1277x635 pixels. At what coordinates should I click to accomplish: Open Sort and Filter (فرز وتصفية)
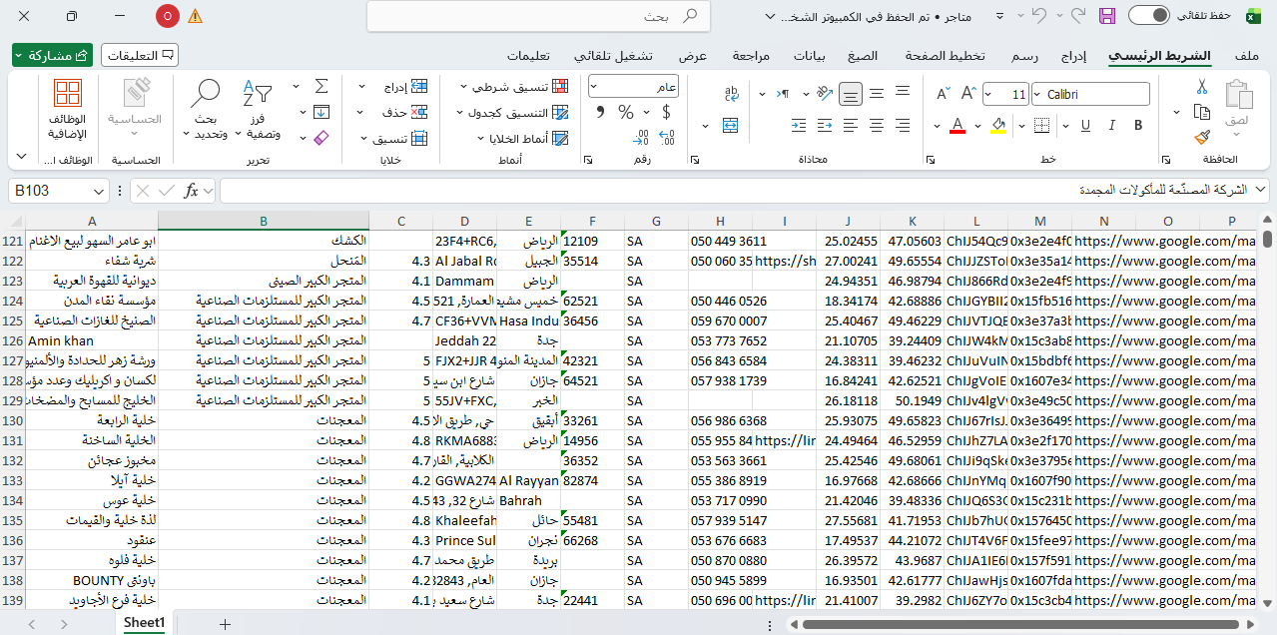point(259,110)
